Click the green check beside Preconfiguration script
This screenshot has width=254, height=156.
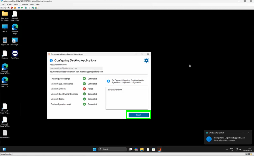pos(84,79)
